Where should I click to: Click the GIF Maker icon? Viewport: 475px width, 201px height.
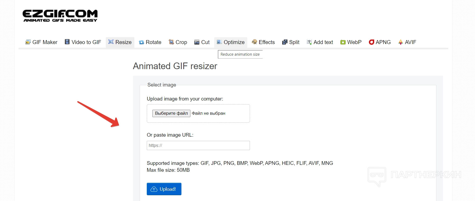click(28, 42)
